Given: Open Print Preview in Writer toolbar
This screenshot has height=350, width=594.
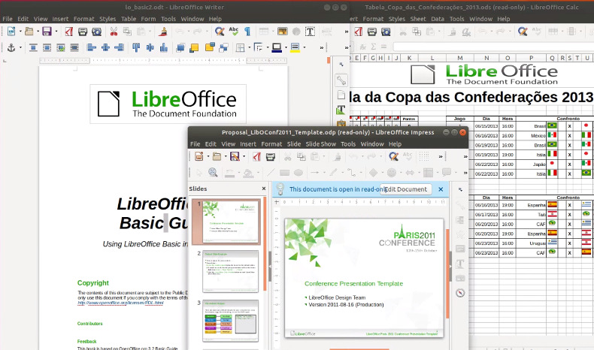Looking at the screenshot, I should (x=96, y=32).
